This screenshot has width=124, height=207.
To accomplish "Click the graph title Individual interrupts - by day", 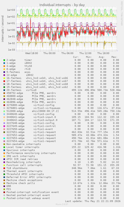I will click(62, 5).
